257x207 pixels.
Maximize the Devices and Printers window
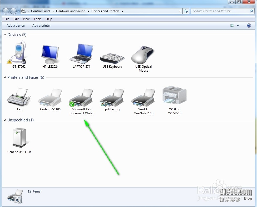click(x=239, y=2)
